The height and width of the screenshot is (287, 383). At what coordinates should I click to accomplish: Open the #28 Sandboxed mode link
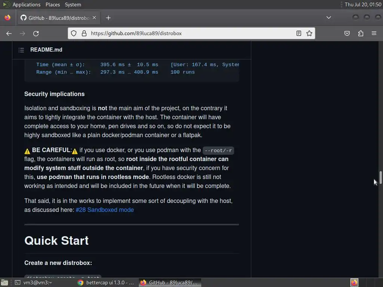pos(105,210)
